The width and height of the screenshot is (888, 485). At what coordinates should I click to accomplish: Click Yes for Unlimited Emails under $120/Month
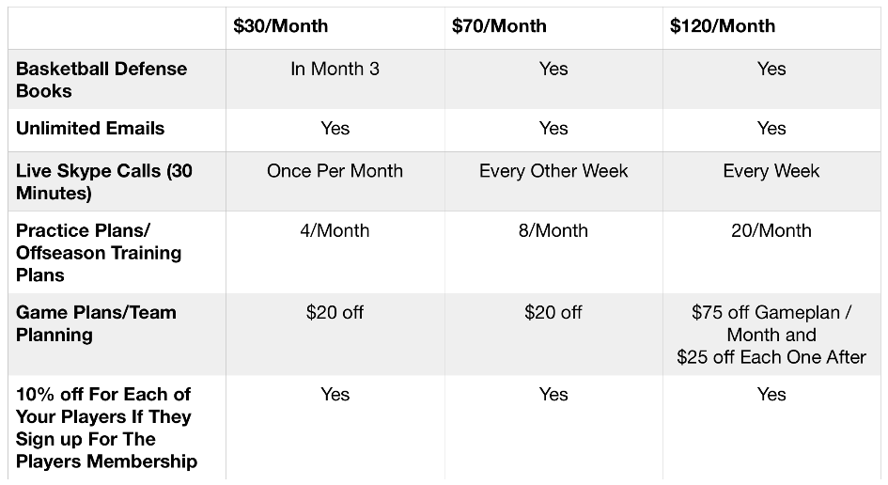(771, 129)
